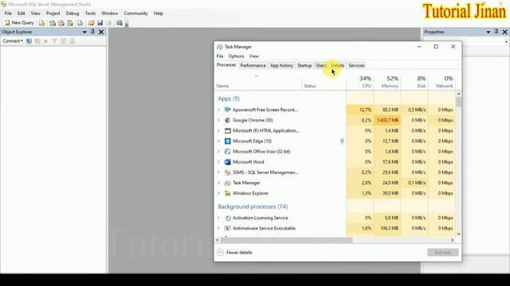Click the Visio icon in the process list

[x=228, y=152]
